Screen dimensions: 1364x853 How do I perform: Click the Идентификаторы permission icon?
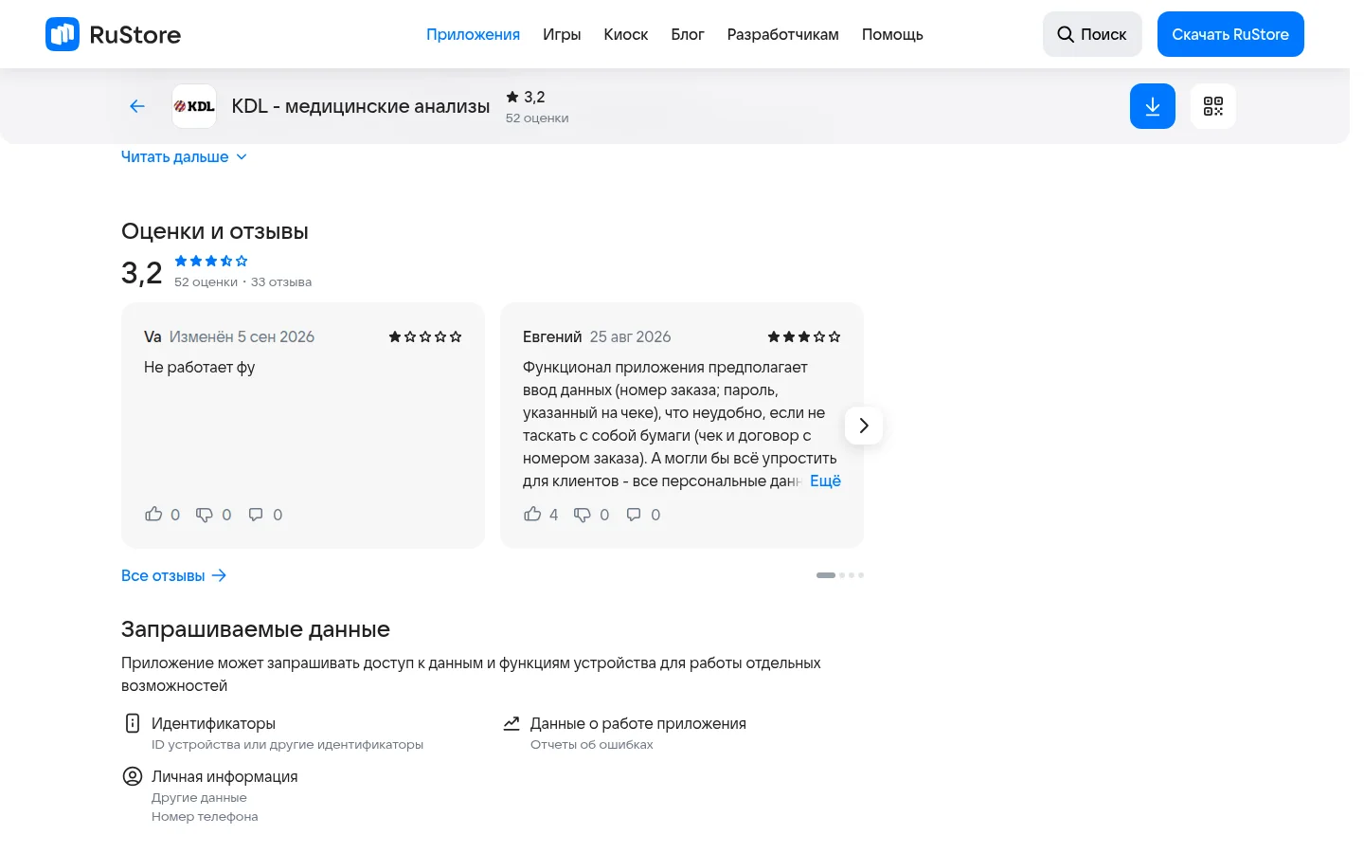coord(133,723)
